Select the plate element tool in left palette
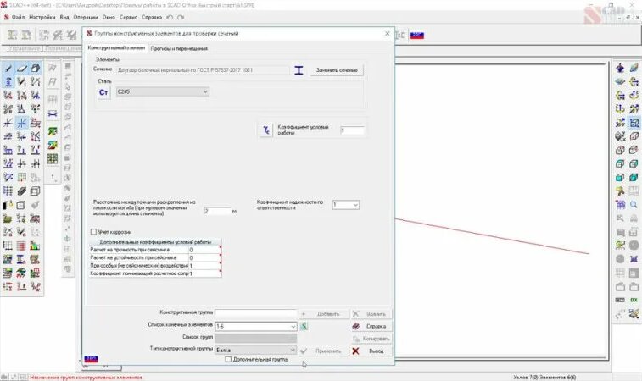 22,68
